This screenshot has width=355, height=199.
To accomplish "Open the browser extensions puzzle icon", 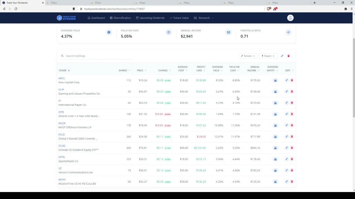I will 346,9.
